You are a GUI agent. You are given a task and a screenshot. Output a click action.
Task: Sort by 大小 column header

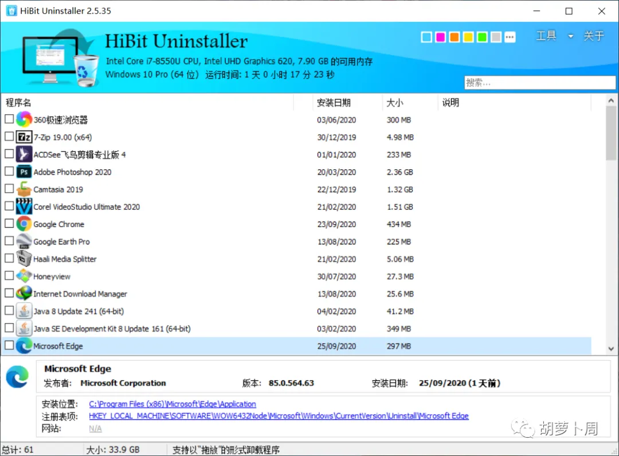click(x=410, y=103)
